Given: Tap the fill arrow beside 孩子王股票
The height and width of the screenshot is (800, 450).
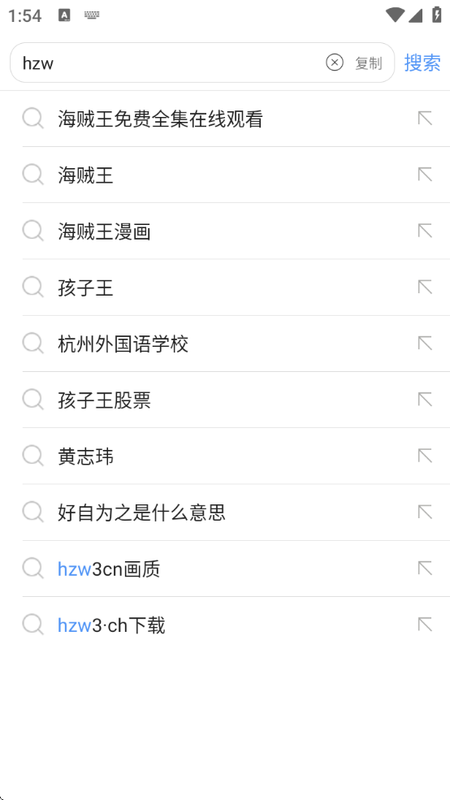Looking at the screenshot, I should (425, 400).
